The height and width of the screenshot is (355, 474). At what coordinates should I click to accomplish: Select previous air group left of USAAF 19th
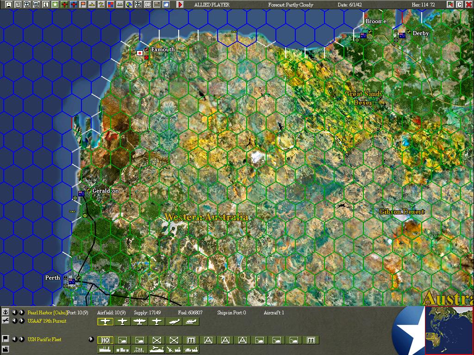(14, 321)
